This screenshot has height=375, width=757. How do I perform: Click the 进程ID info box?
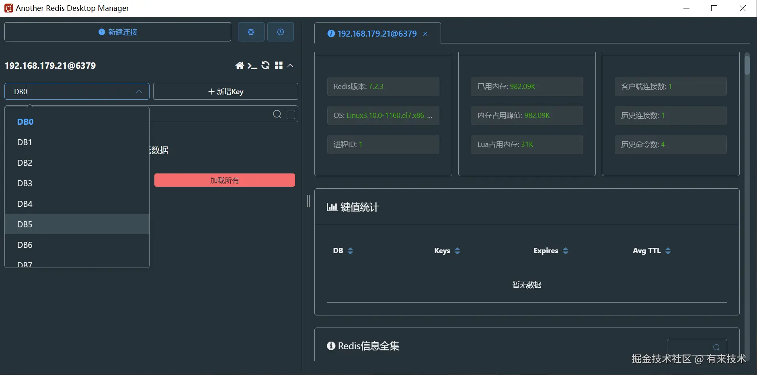tap(383, 144)
